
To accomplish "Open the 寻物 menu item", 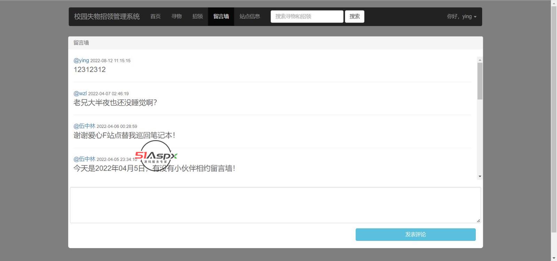I will click(176, 16).
